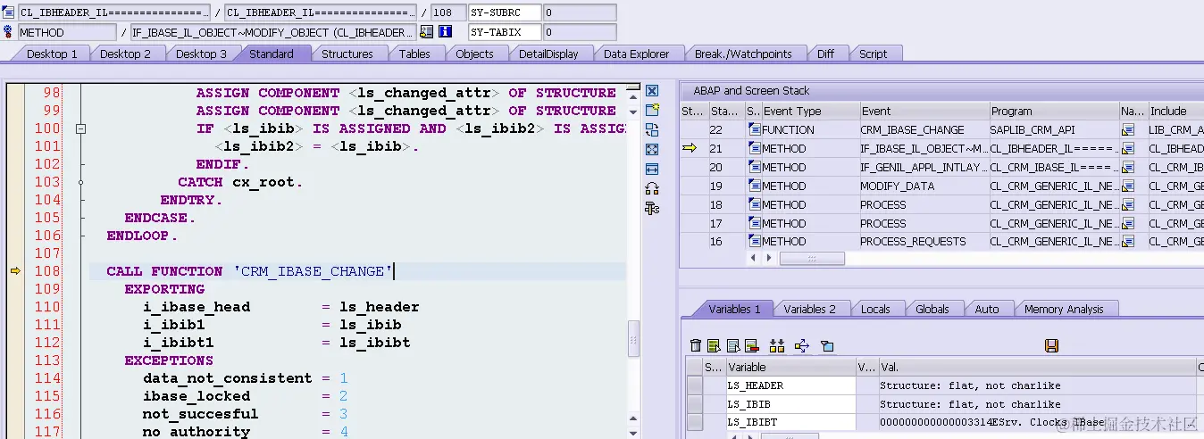Screen dimensions: 1204x439
Task: Click the second list icon in Variables toolbar
Action: (x=733, y=345)
